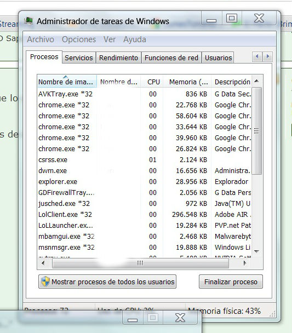
Task: Select the msnmsgr.exe *32 process
Action: tap(144, 247)
